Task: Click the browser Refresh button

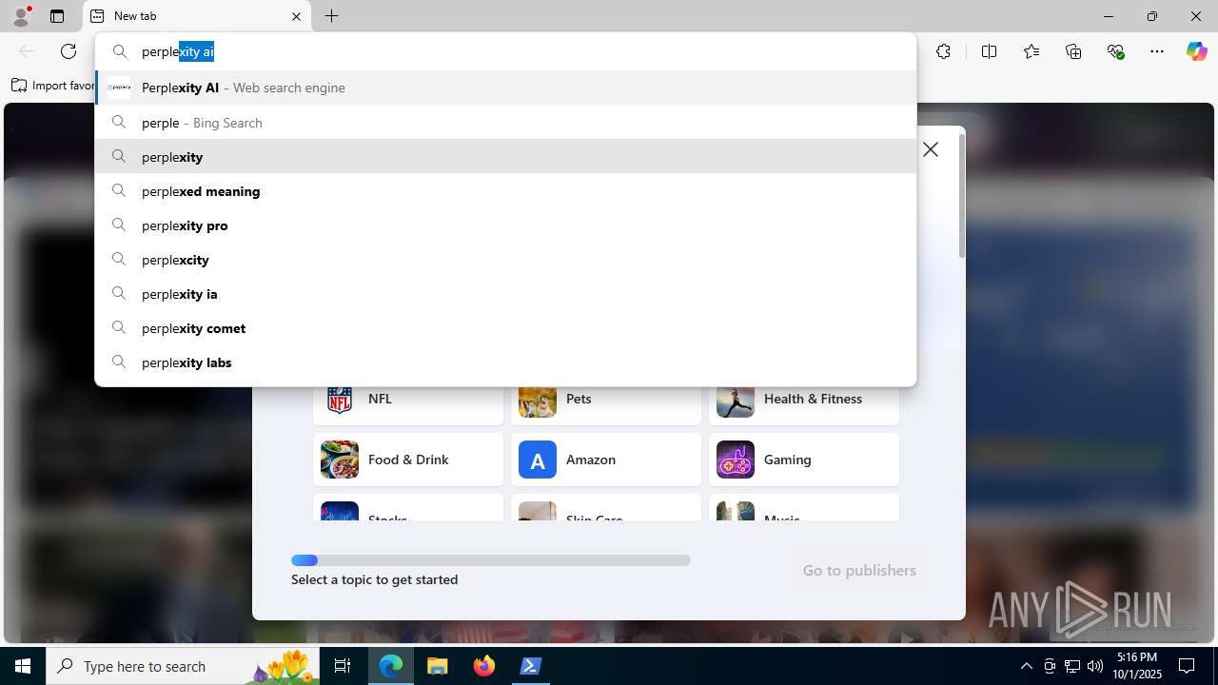Action: 69,51
